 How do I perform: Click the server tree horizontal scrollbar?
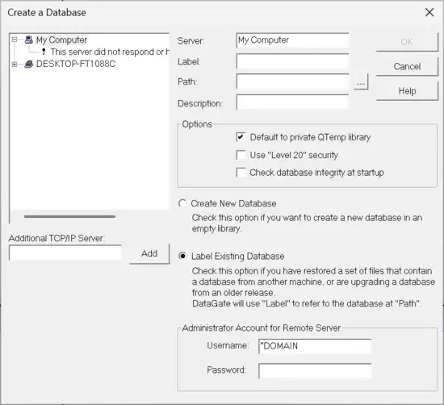pyautogui.click(x=69, y=216)
